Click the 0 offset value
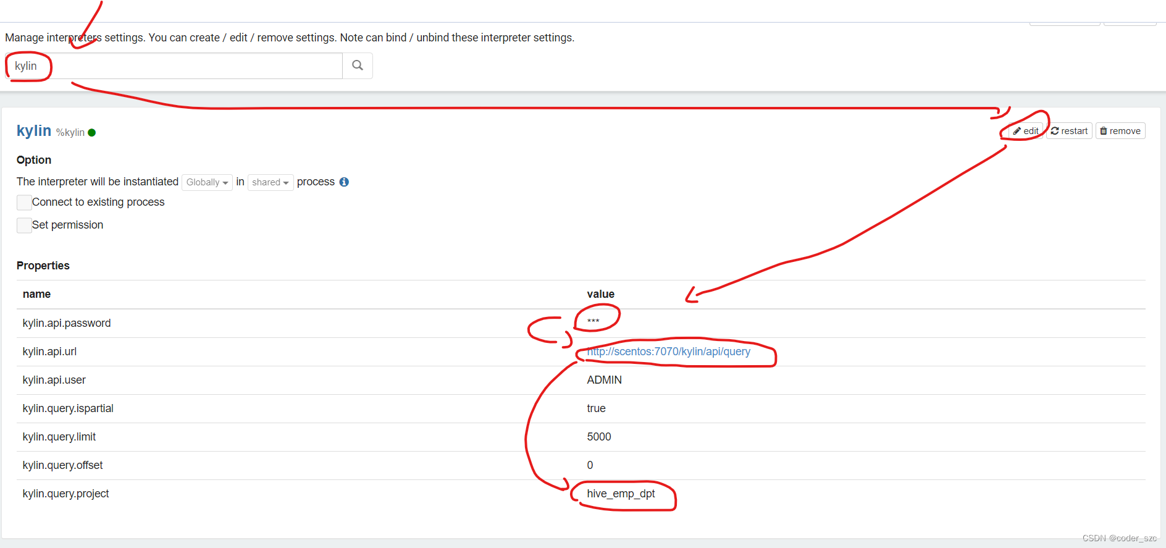The image size is (1166, 548). pos(590,465)
